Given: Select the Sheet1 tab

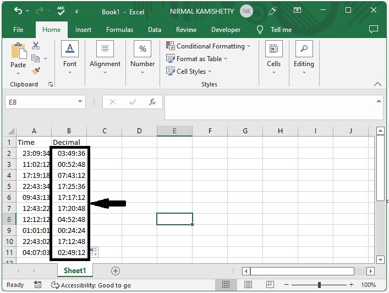Looking at the screenshot, I should click(x=75, y=270).
